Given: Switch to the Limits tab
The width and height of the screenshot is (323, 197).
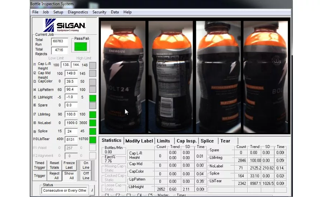Looking at the screenshot, I should point(164,141).
